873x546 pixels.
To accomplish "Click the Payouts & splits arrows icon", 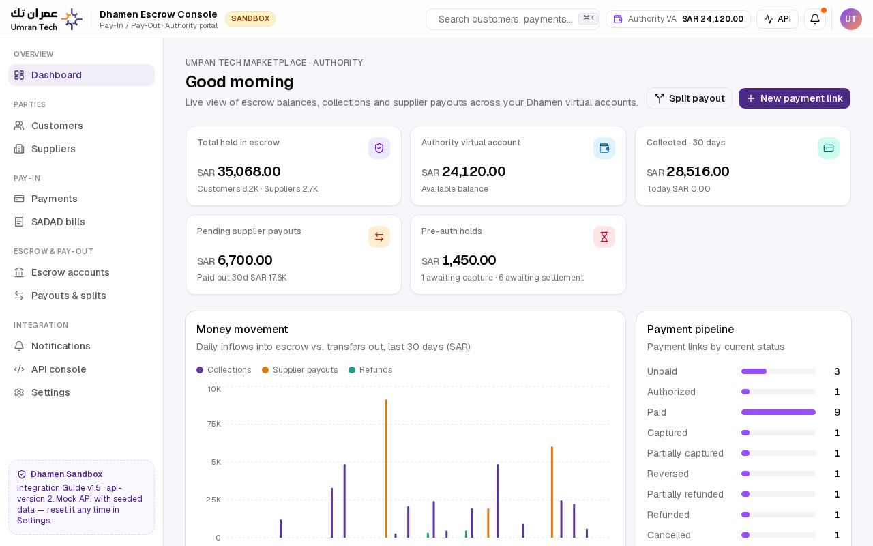I will click(19, 296).
